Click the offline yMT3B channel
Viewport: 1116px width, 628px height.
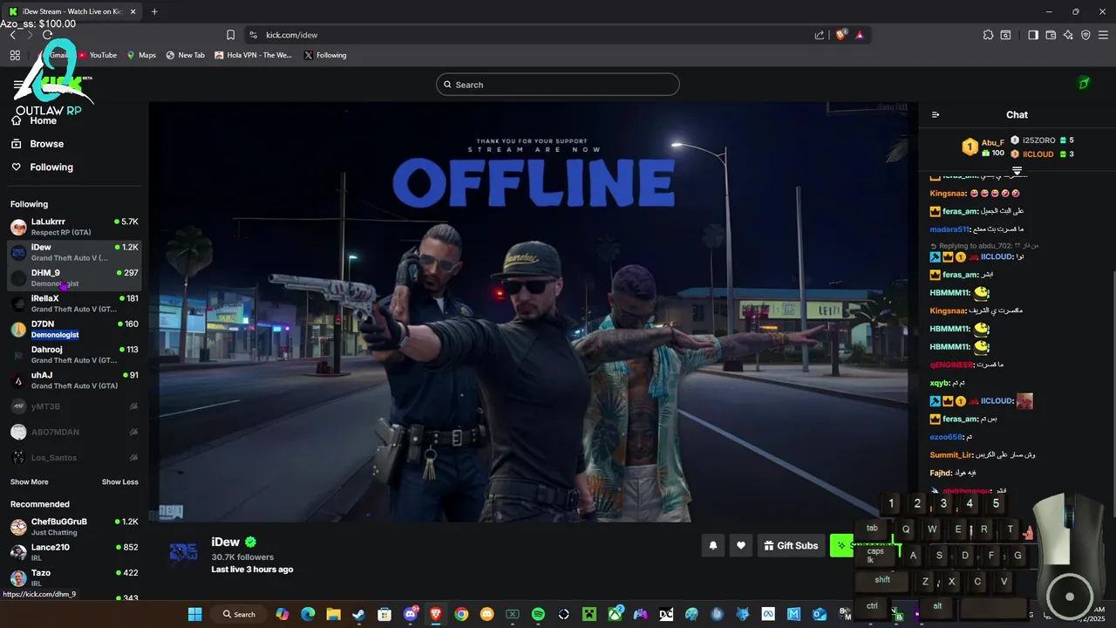tap(74, 406)
